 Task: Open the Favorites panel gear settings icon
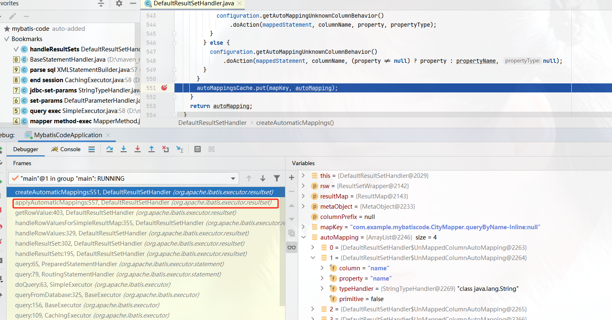(x=119, y=3)
